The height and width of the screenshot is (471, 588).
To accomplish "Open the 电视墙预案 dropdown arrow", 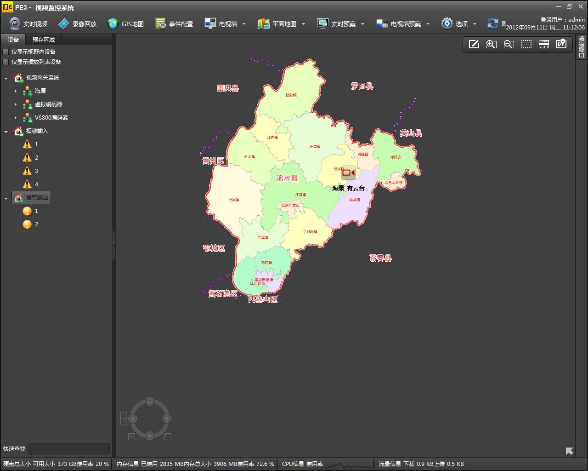I will 428,24.
